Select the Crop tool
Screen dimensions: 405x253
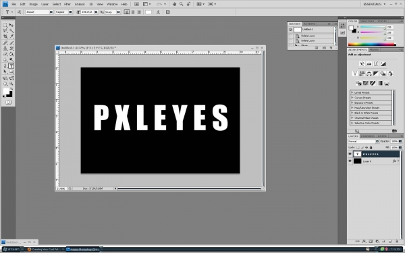pos(5,36)
